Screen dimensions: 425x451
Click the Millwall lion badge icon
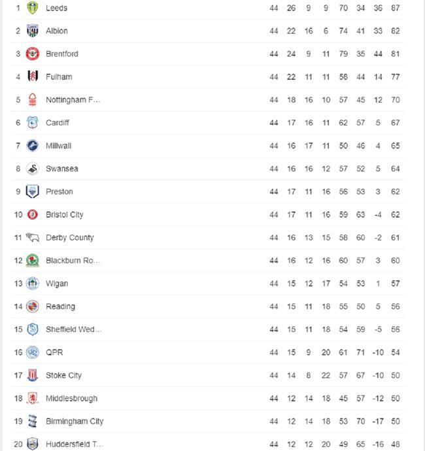click(33, 146)
